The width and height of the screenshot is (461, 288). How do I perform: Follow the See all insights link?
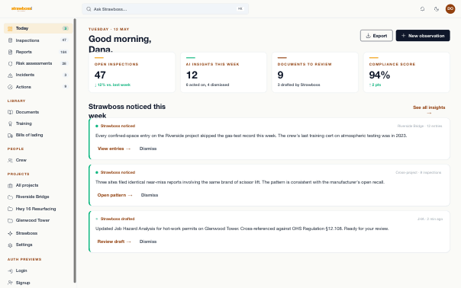429,110
